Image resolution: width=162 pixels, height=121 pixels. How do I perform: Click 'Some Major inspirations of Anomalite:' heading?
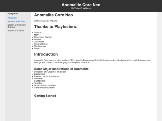[62, 69]
